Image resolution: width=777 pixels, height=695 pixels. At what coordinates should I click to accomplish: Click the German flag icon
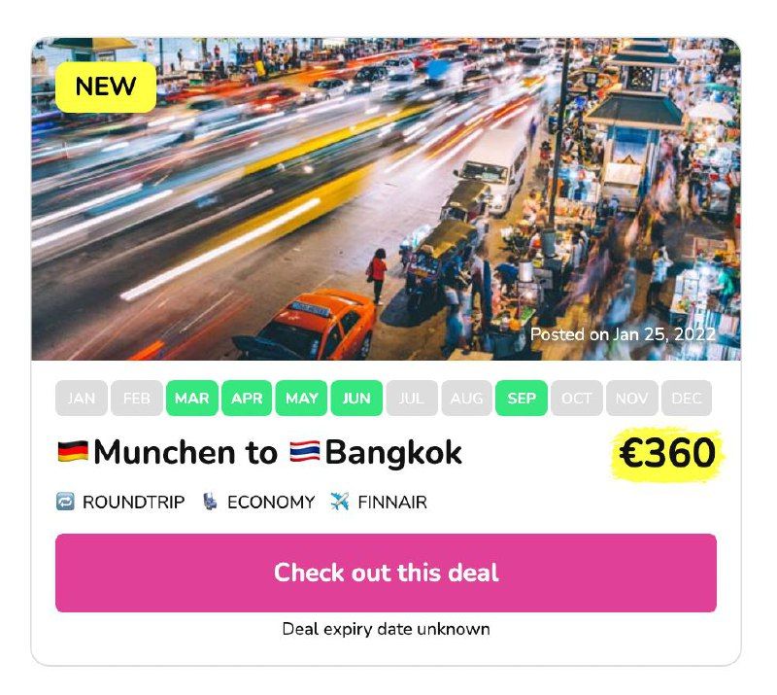(x=73, y=451)
